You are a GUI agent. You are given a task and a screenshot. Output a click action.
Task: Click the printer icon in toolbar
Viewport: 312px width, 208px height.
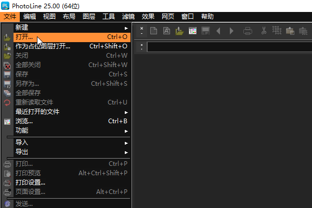click(x=248, y=31)
